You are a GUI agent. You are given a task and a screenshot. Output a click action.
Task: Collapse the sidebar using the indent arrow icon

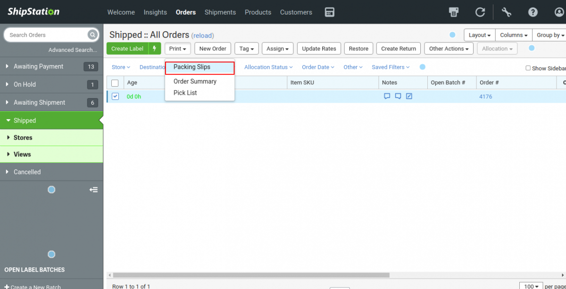[94, 190]
